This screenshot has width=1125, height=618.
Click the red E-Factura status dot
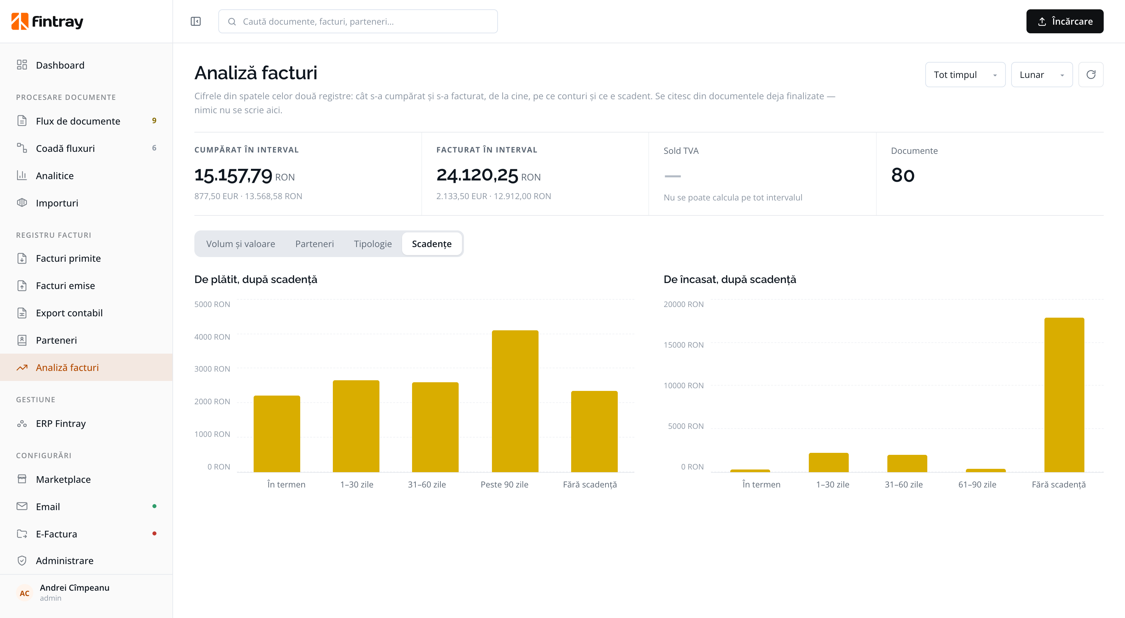(154, 533)
